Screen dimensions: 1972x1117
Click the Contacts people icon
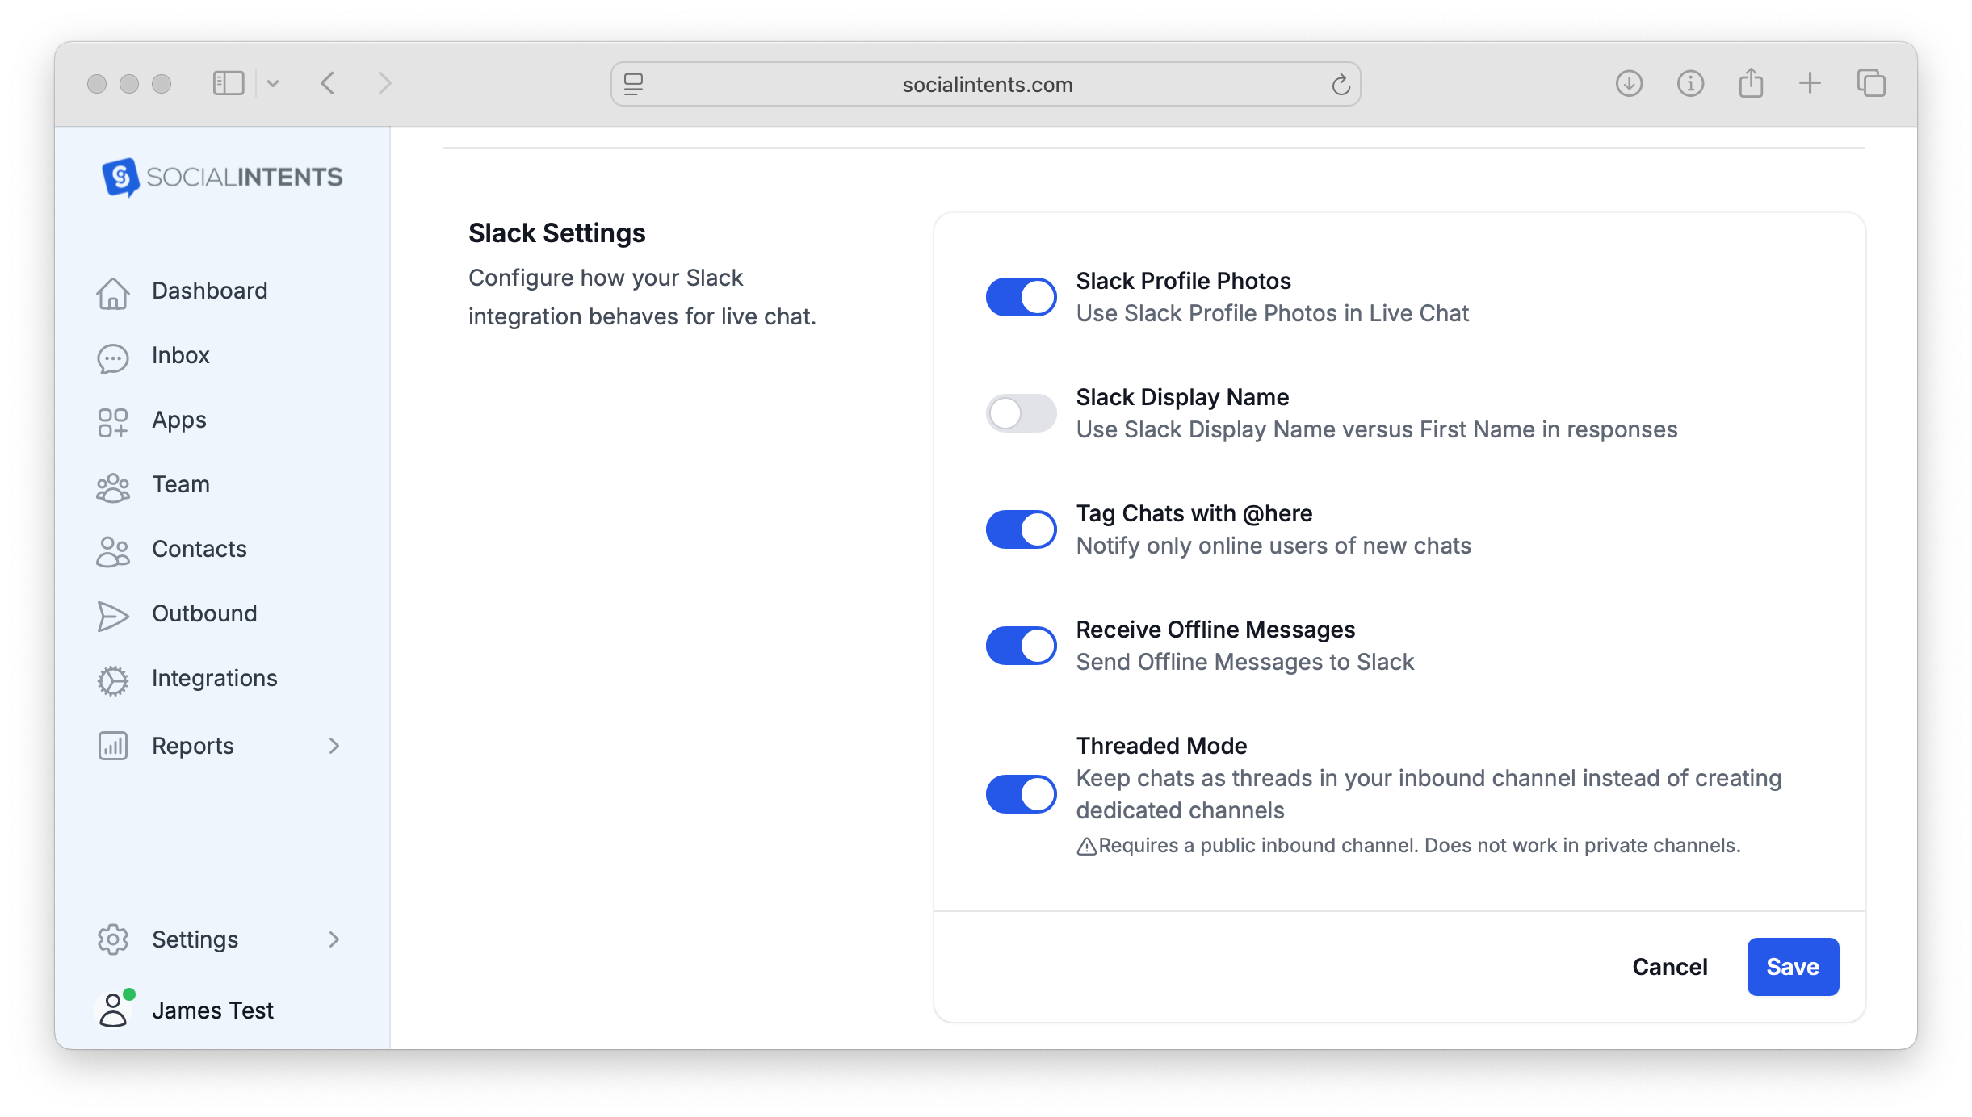tap(113, 551)
